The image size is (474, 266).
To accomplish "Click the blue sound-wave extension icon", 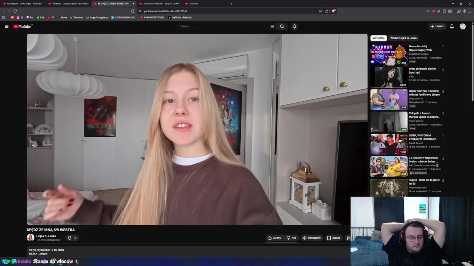I will (x=428, y=11).
